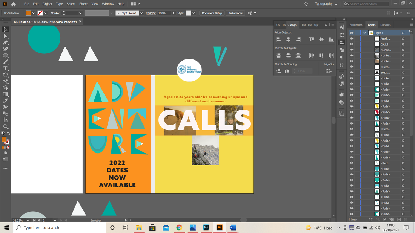Collapse Layer 1 with its arrow
The width and height of the screenshot is (415, 233).
[x=364, y=33]
